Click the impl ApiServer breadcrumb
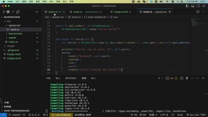This screenshot has width=208, height=117. 95,17
